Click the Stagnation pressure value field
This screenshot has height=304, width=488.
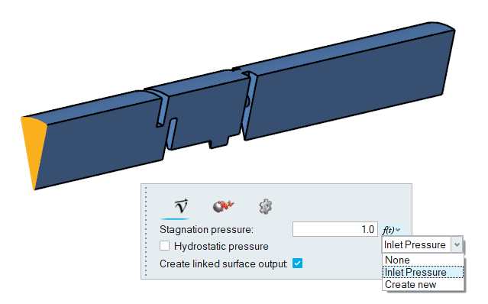tap(334, 229)
